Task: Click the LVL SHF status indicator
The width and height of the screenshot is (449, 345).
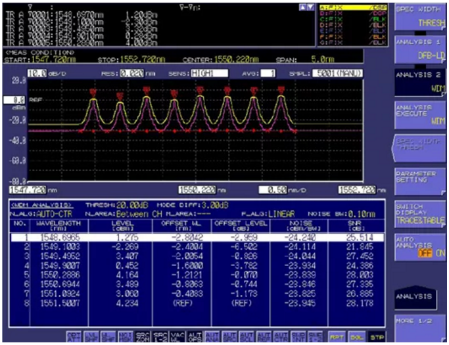Action: [91, 337]
